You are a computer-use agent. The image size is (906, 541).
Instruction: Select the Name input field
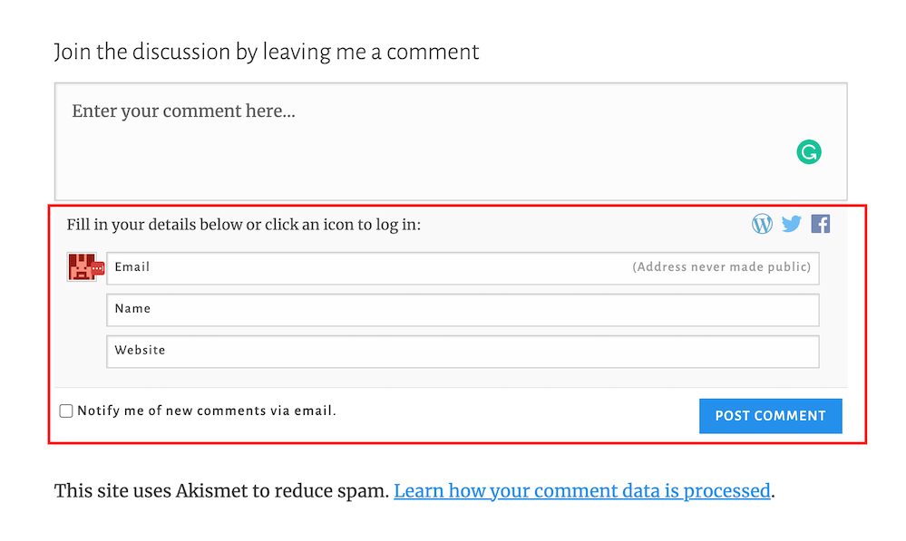(x=463, y=310)
